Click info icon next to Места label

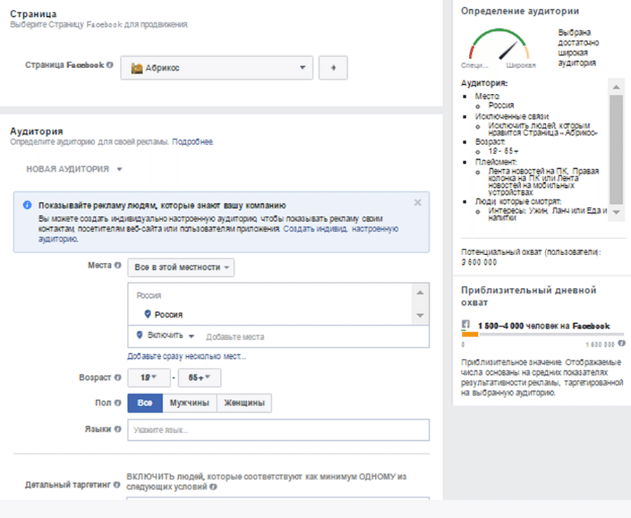(x=118, y=266)
